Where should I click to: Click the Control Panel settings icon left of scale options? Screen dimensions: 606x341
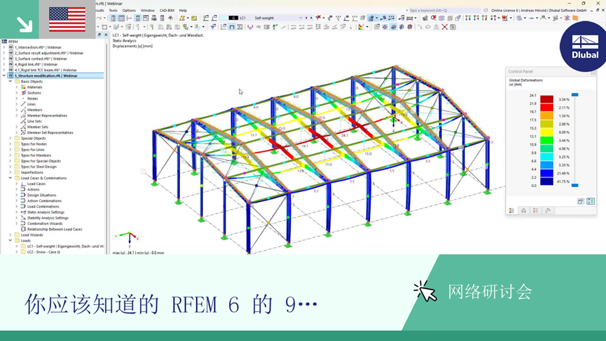click(x=581, y=201)
